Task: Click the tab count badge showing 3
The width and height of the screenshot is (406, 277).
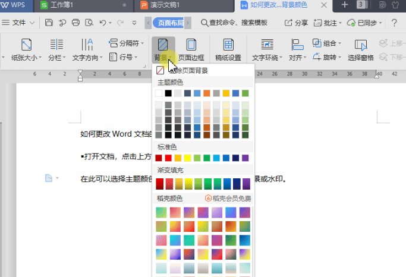Action: (360, 5)
